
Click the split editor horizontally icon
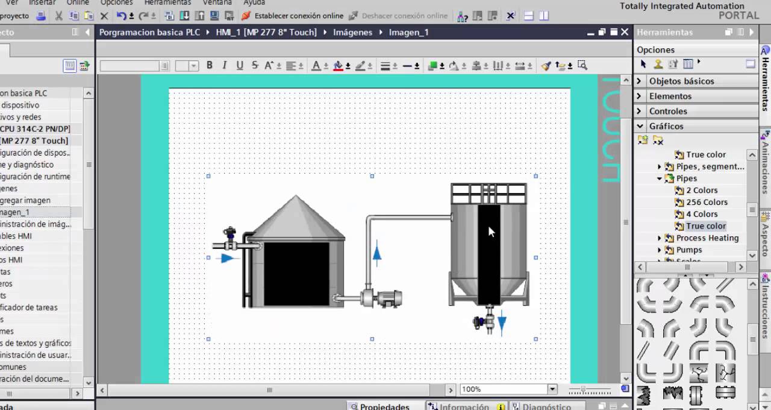(x=528, y=16)
